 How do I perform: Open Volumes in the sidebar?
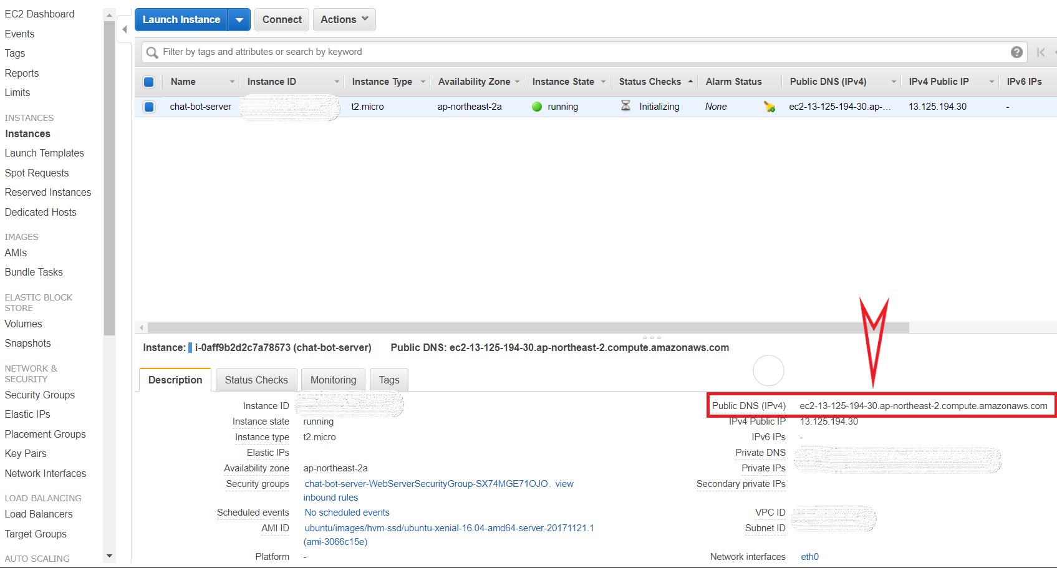(x=23, y=324)
